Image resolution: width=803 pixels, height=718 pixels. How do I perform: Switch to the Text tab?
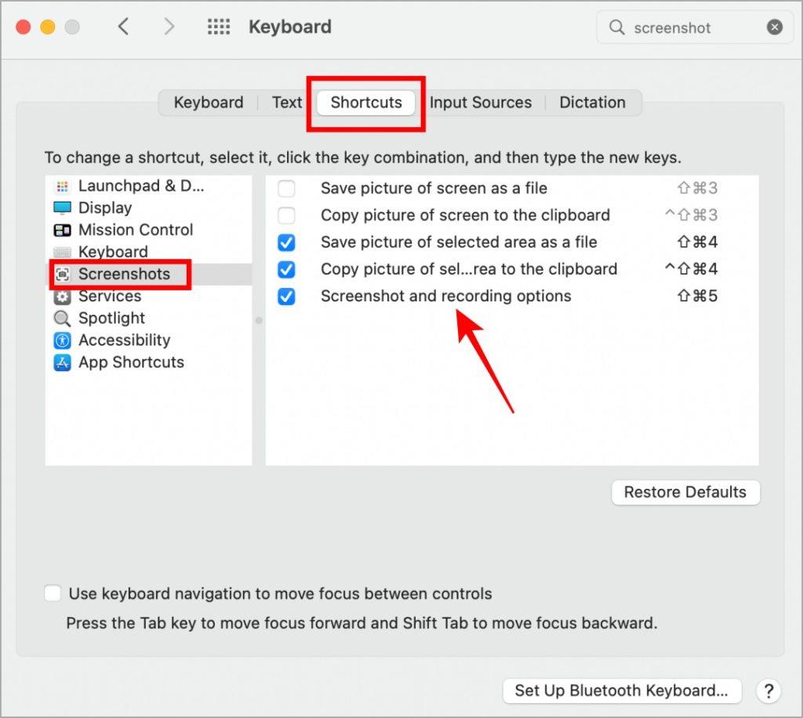point(287,103)
